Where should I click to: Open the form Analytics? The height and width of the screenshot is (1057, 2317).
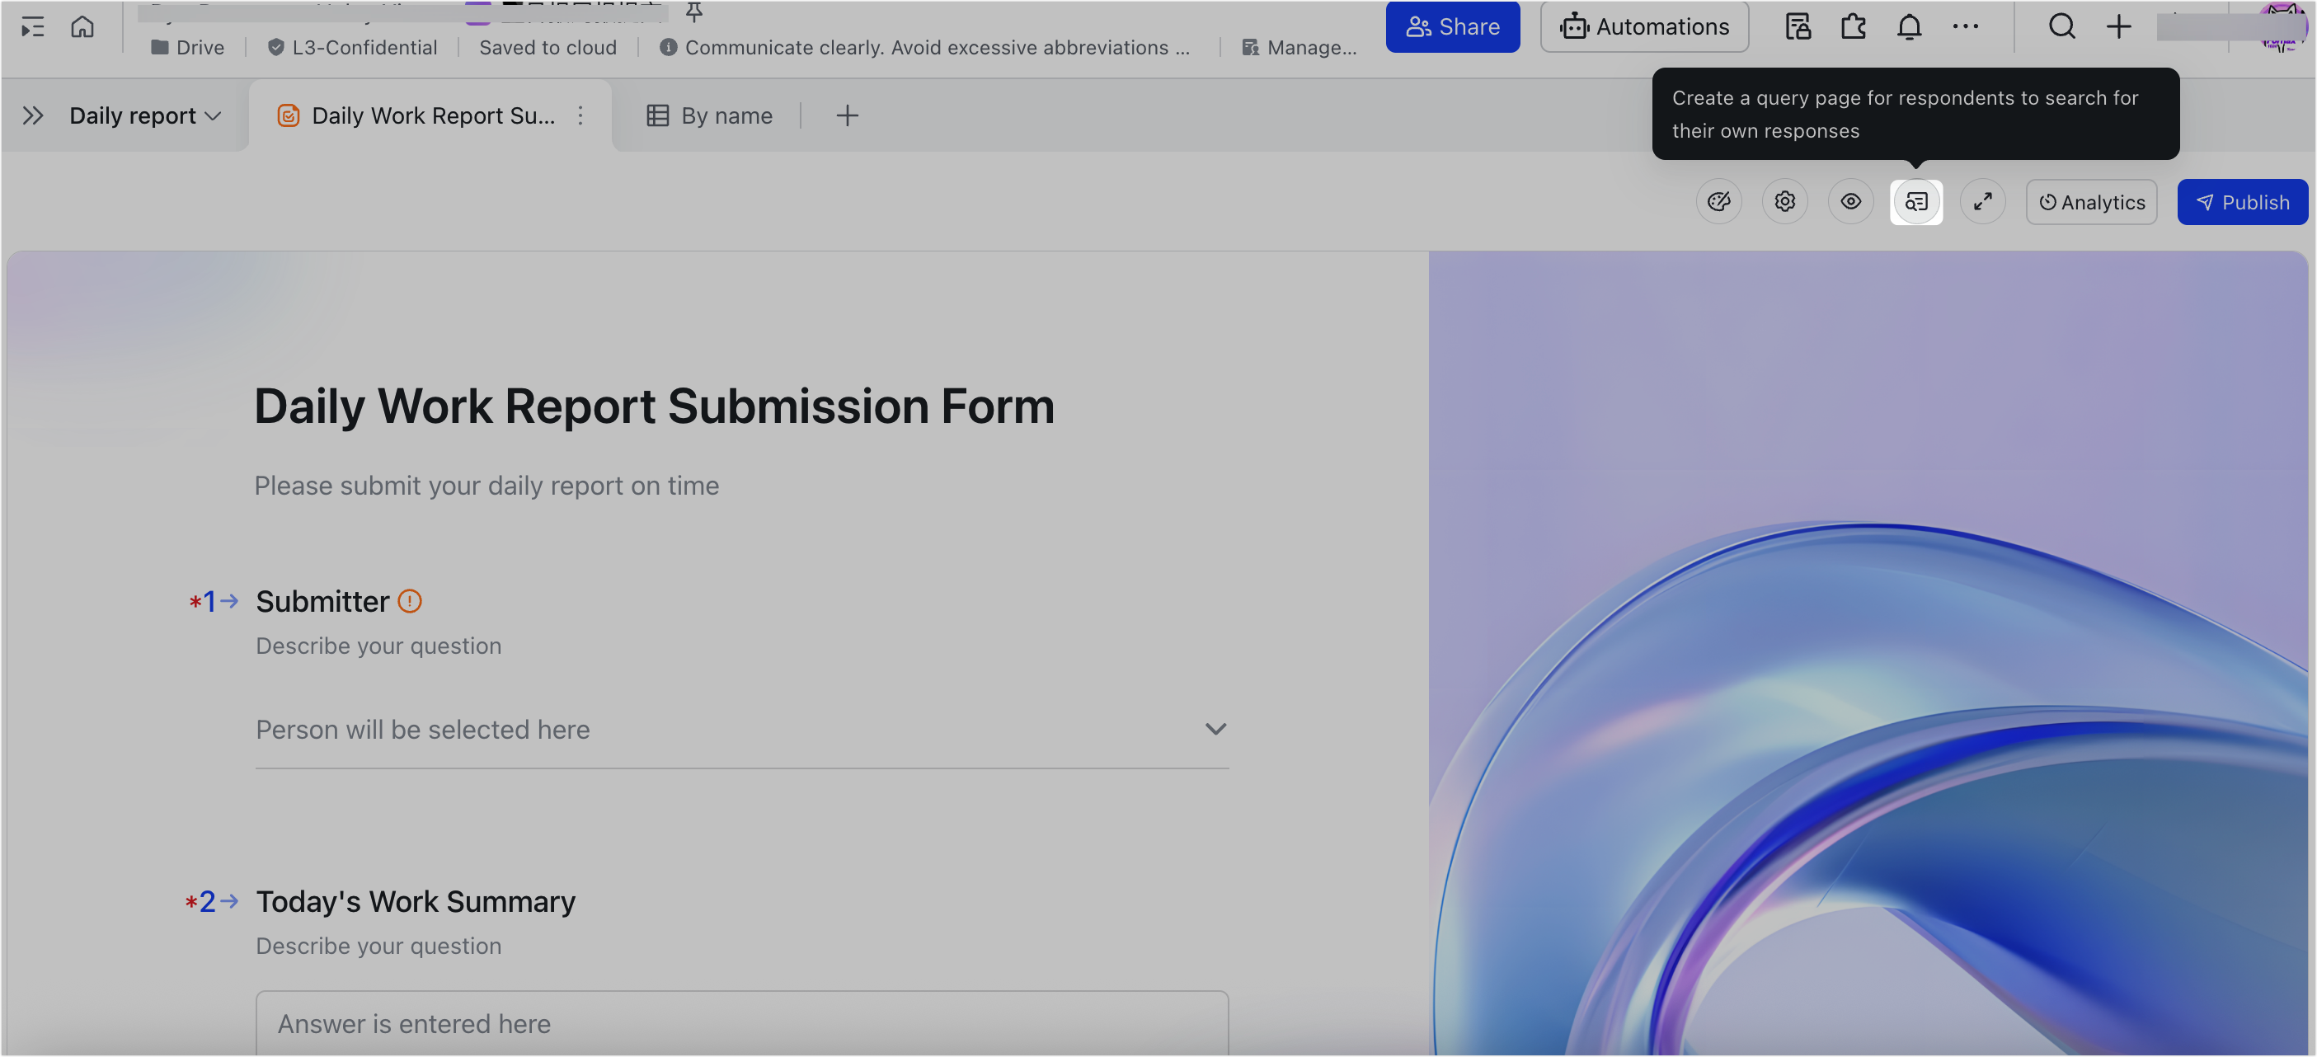coord(2091,202)
